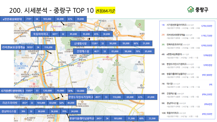Click the 11억3,730만 price in ranking list
The width and height of the screenshot is (217, 122).
[206, 36]
